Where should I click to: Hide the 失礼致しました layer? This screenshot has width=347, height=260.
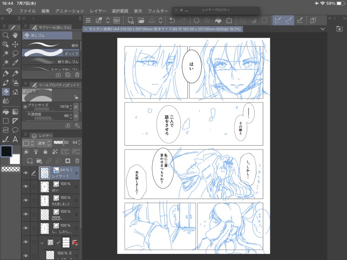pos(26,201)
